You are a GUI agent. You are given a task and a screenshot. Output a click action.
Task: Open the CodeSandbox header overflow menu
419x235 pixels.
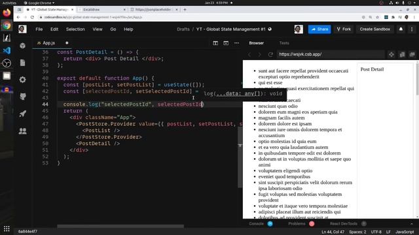(412, 29)
